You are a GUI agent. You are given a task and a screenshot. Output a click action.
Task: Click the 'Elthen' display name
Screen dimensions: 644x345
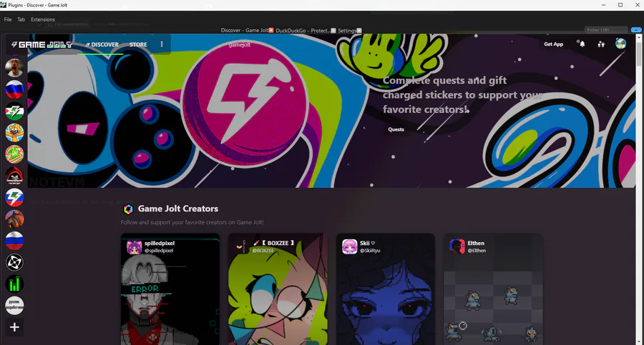(476, 244)
